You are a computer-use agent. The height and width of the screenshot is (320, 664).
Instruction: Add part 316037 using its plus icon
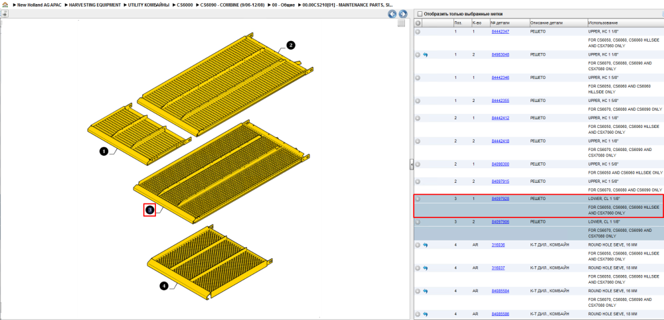(418, 268)
